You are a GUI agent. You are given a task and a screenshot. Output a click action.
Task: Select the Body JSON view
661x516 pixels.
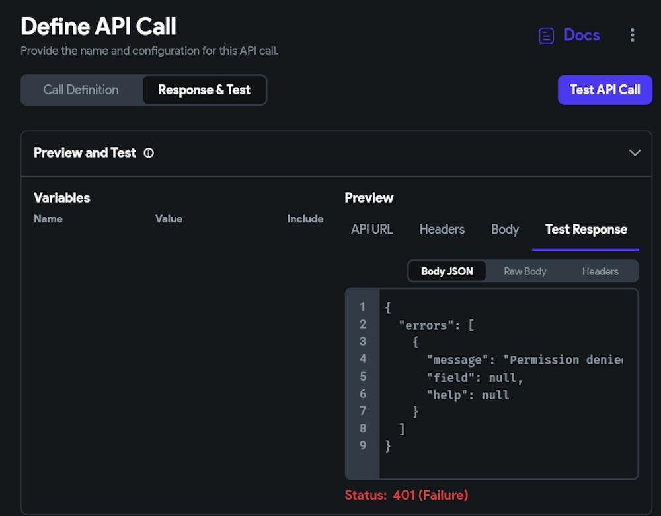(x=447, y=271)
